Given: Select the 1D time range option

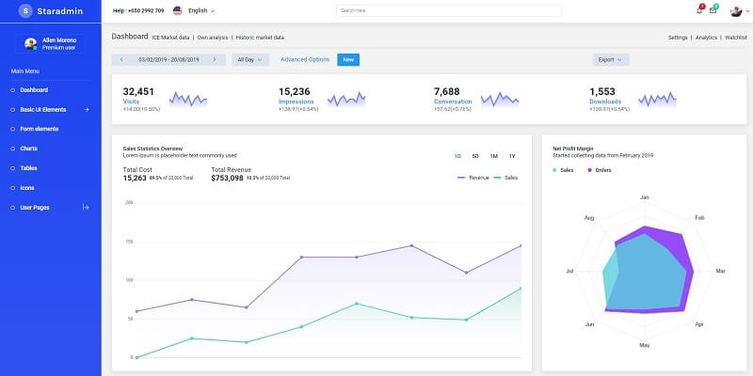Looking at the screenshot, I should (457, 155).
